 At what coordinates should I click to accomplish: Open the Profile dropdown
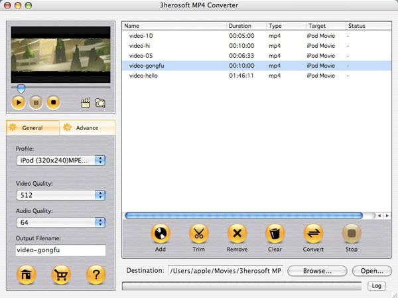point(60,161)
